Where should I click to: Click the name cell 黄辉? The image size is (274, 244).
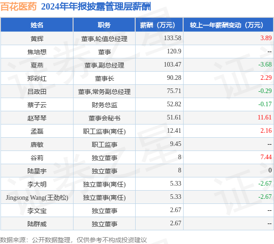point(37,39)
